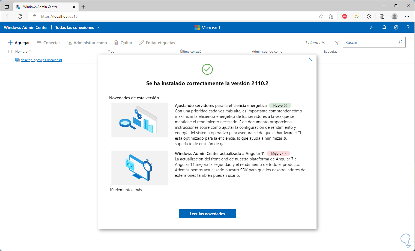
Task: Click the filter funnel icon
Action: pyautogui.click(x=337, y=43)
